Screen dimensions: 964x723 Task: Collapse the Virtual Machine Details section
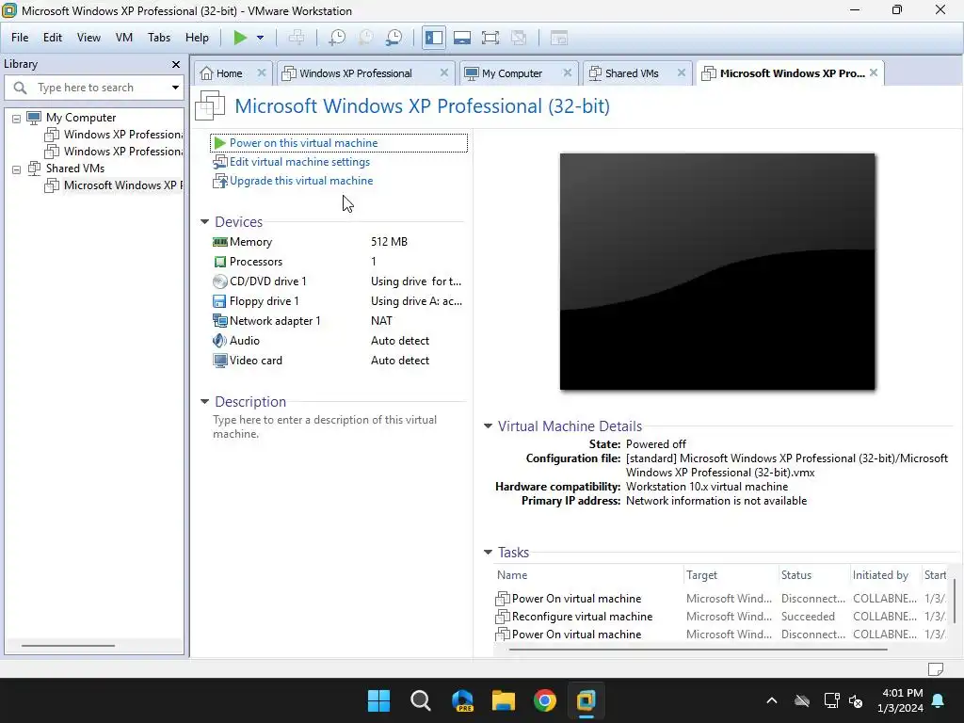(x=489, y=426)
